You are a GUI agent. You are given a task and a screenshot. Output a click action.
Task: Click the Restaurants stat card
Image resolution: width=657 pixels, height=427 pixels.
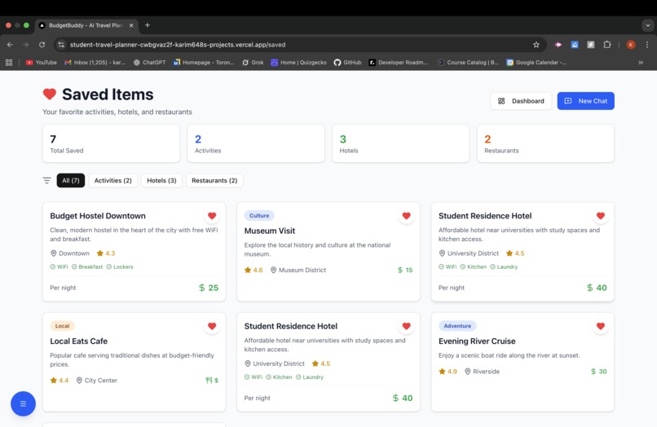tap(545, 143)
